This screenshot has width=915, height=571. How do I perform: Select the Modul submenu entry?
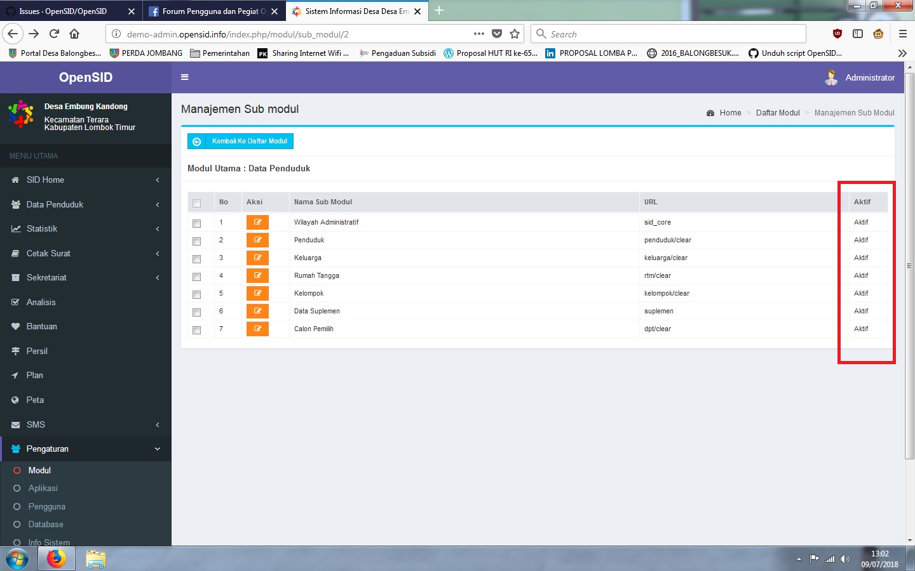[38, 470]
